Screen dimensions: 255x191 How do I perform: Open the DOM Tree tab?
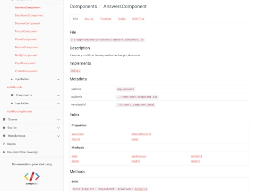pyautogui.click(x=138, y=19)
